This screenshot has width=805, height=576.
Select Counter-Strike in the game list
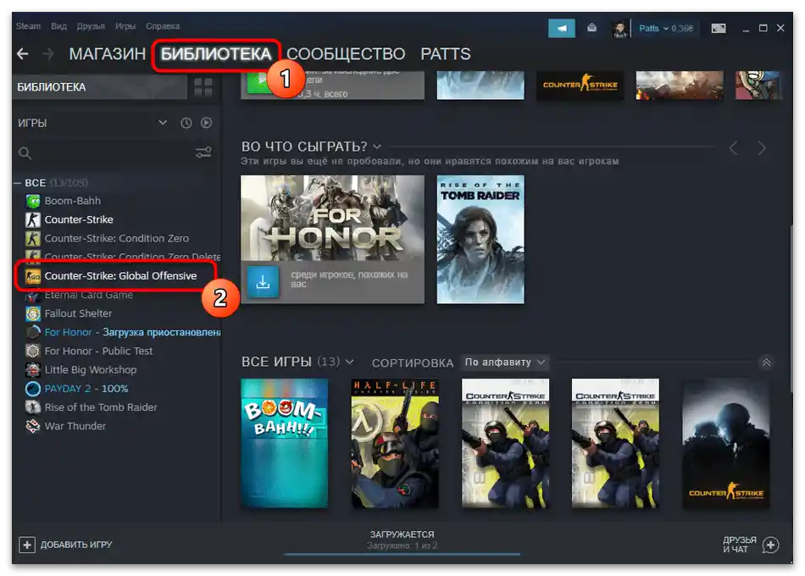(79, 219)
